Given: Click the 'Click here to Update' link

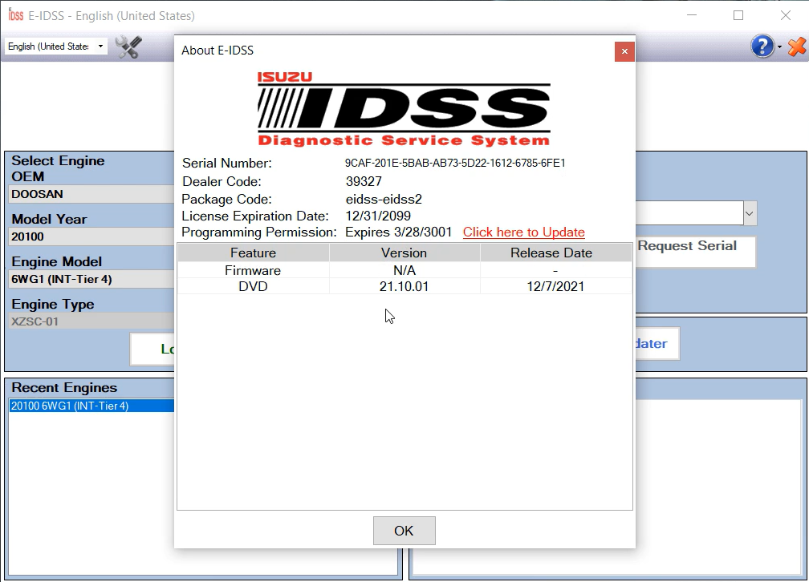Looking at the screenshot, I should pyautogui.click(x=523, y=232).
